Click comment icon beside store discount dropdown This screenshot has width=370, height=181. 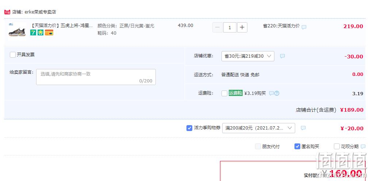(x=282, y=56)
